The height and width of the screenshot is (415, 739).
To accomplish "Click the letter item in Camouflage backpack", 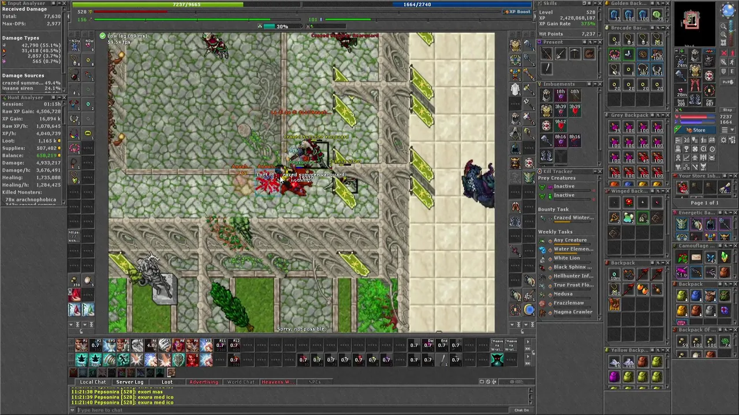I will 697,256.
